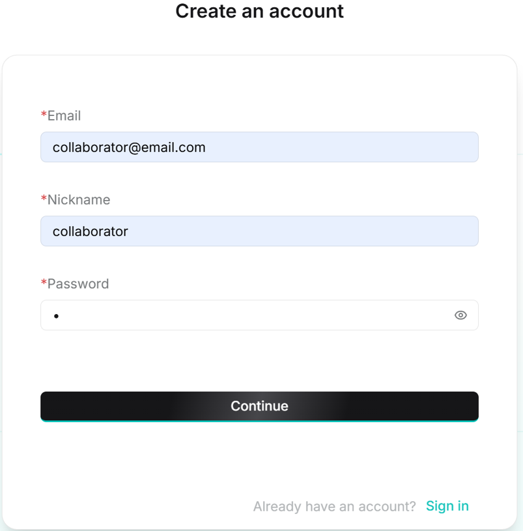Click the "Create an account" heading
Viewport: 523px width, 531px height.
pos(259,11)
